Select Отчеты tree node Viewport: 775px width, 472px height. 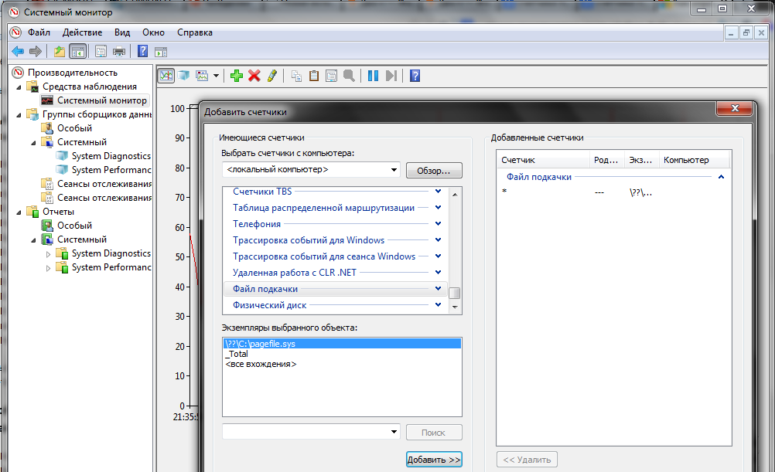point(58,212)
